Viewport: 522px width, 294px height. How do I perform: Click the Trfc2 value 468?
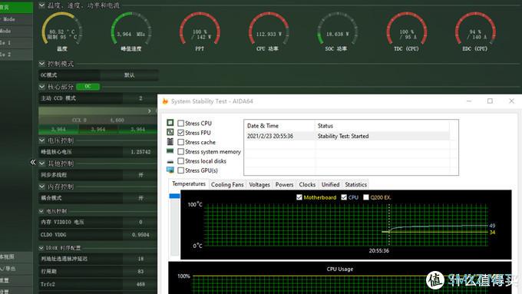[x=140, y=284]
